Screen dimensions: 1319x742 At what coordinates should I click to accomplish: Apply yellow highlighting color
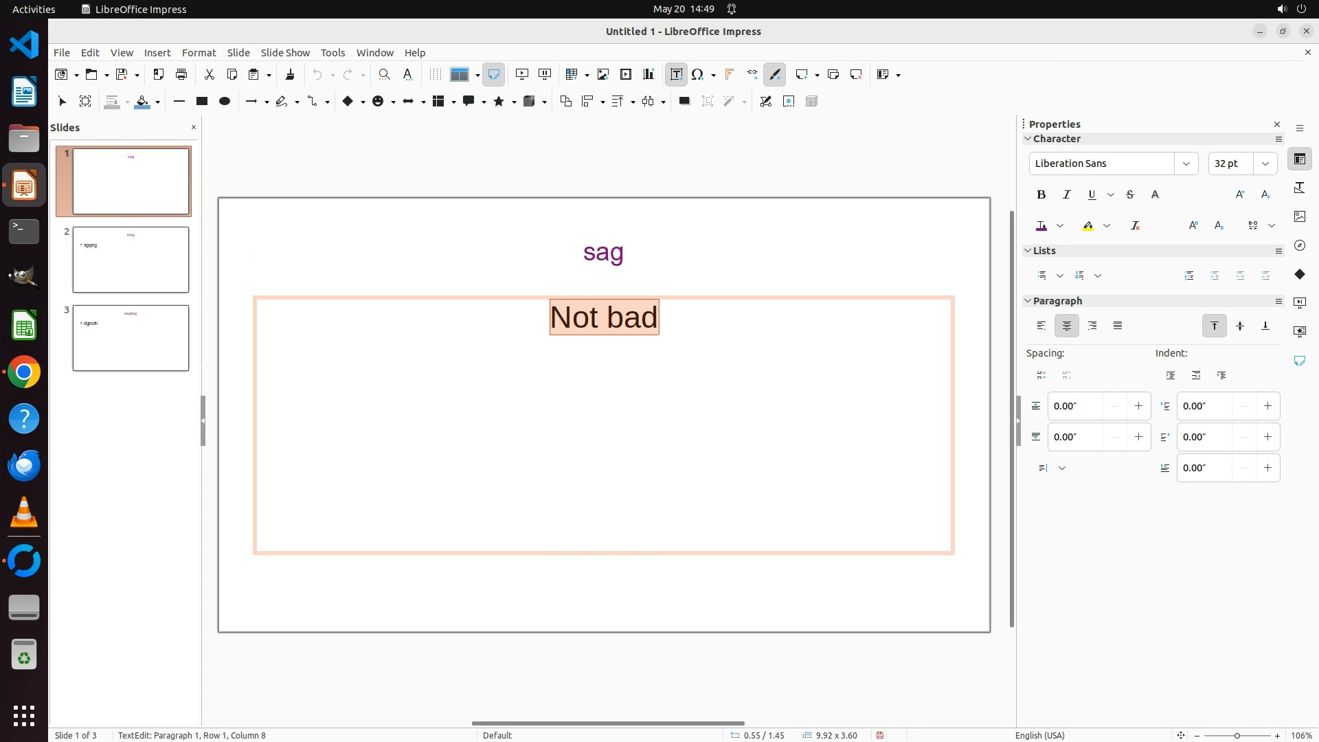click(1087, 226)
